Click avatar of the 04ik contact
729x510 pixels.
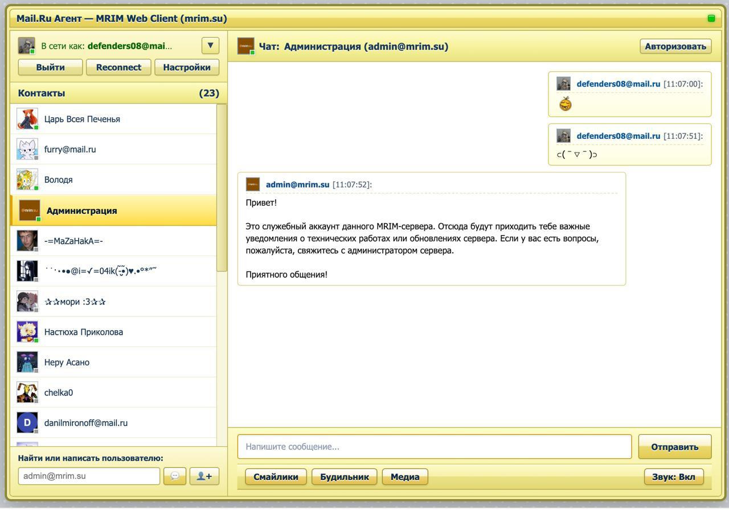(27, 271)
